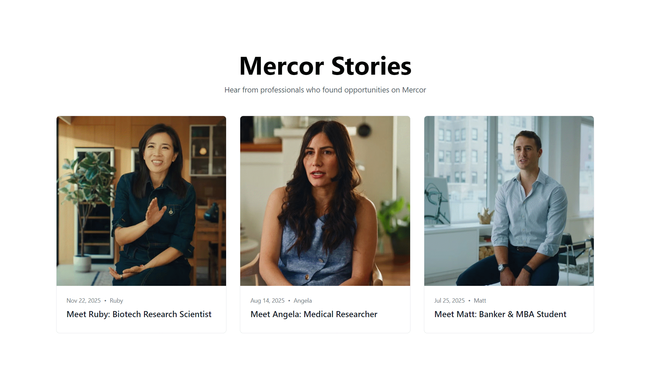Click the Angela author name
This screenshot has width=647, height=378.
point(303,301)
